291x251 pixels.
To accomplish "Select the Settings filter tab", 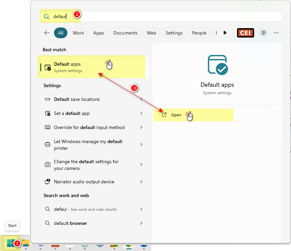I will 174,33.
